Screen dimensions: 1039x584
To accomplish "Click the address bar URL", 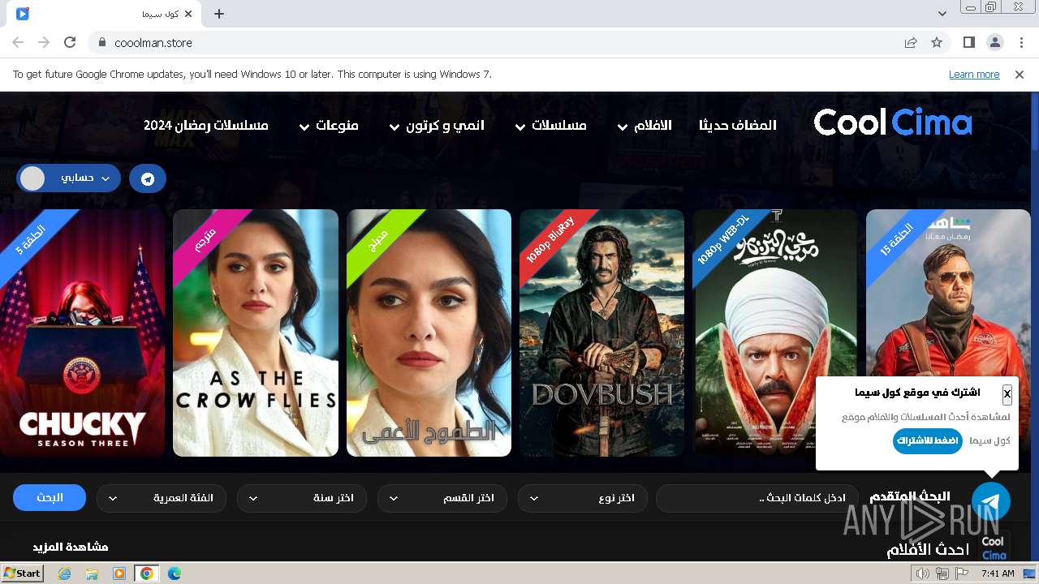I will [153, 42].
